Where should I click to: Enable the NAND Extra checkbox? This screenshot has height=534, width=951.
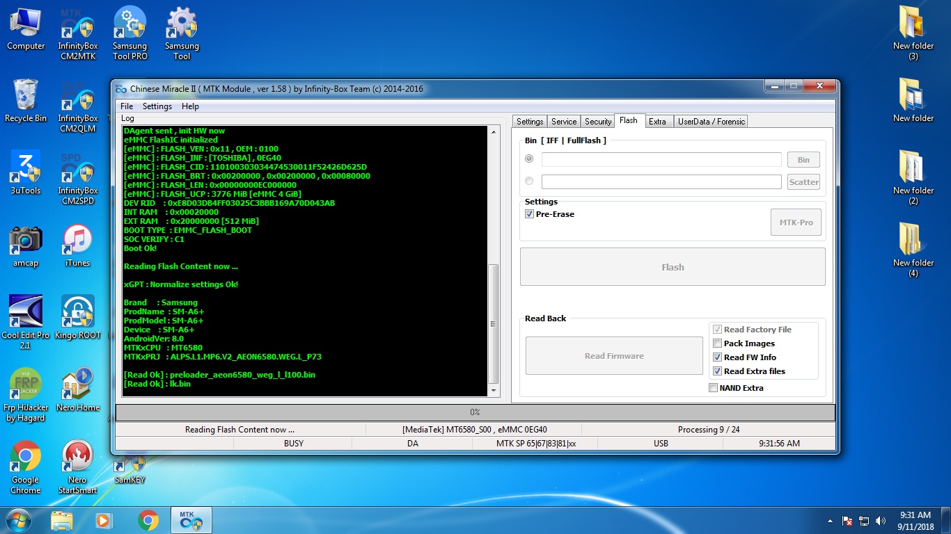coord(713,388)
